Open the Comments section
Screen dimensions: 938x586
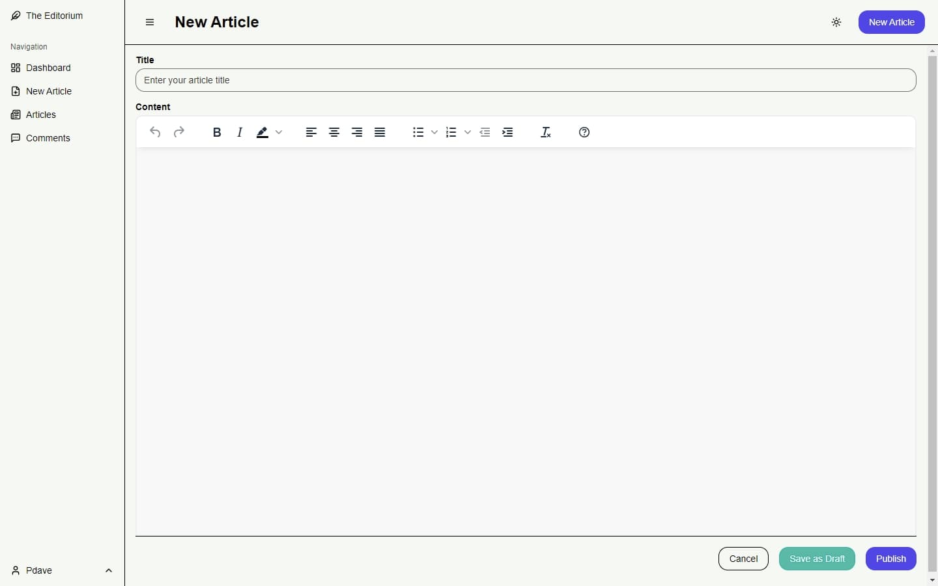tap(47, 138)
